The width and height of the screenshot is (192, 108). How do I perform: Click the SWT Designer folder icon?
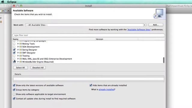click(x=21, y=53)
